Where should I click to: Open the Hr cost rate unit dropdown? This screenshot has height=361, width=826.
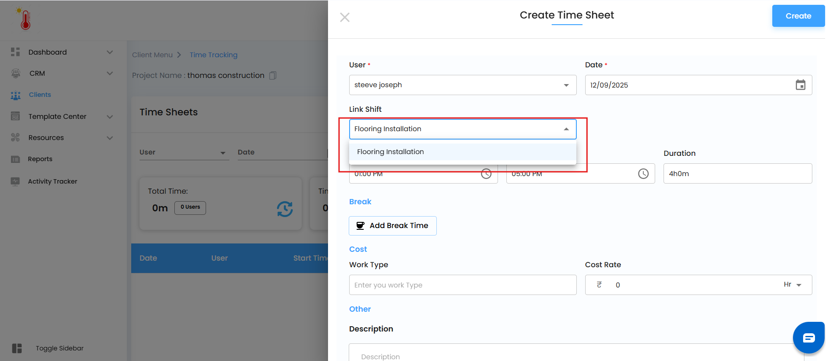tap(793, 285)
